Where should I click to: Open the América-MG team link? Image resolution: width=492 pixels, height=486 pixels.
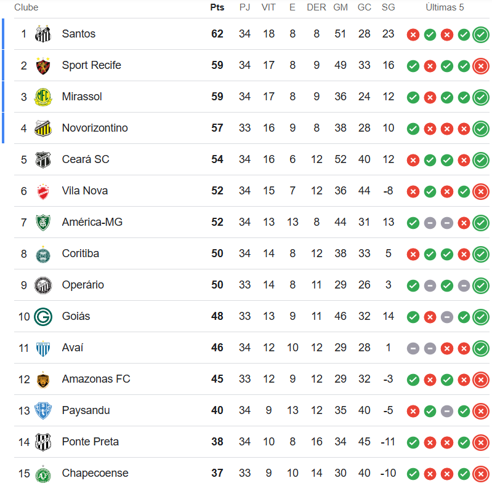click(92, 222)
